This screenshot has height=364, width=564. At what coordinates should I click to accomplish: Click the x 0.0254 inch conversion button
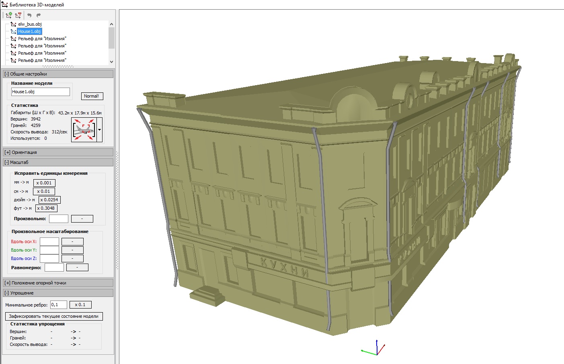pyautogui.click(x=49, y=200)
